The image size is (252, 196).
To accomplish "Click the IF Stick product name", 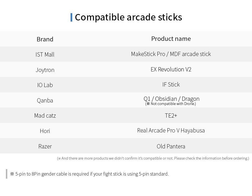I will [x=171, y=85].
